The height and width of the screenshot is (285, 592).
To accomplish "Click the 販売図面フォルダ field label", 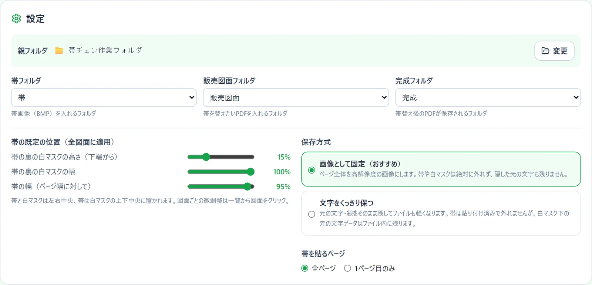I will tap(229, 81).
